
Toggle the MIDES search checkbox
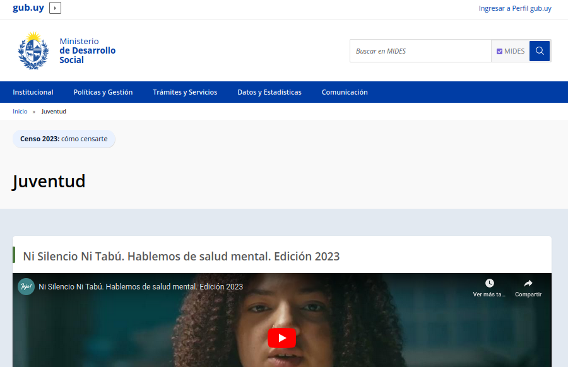[499, 52]
